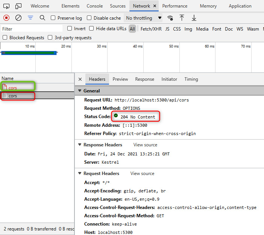Filter by Wasm requests

(253, 29)
